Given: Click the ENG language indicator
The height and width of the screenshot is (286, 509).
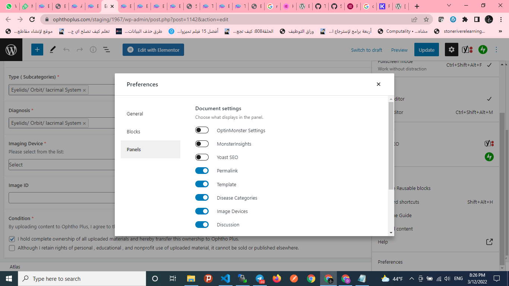Looking at the screenshot, I should 459,279.
